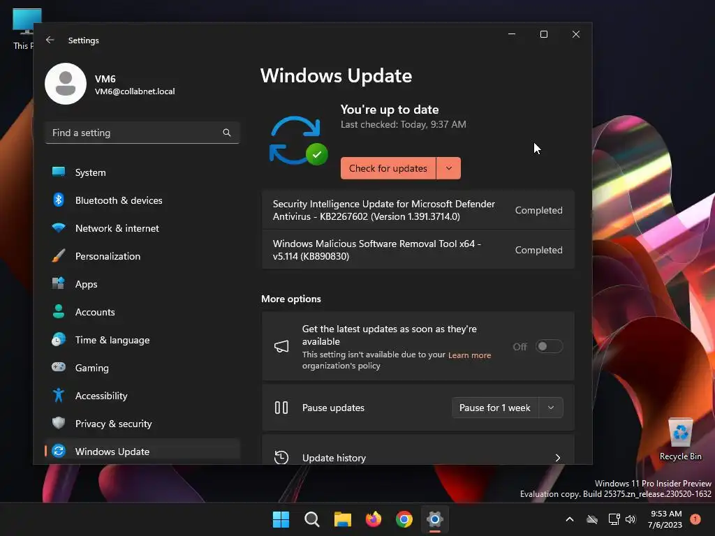Click the volume speaker tray icon
The image size is (715, 536).
pos(631,519)
